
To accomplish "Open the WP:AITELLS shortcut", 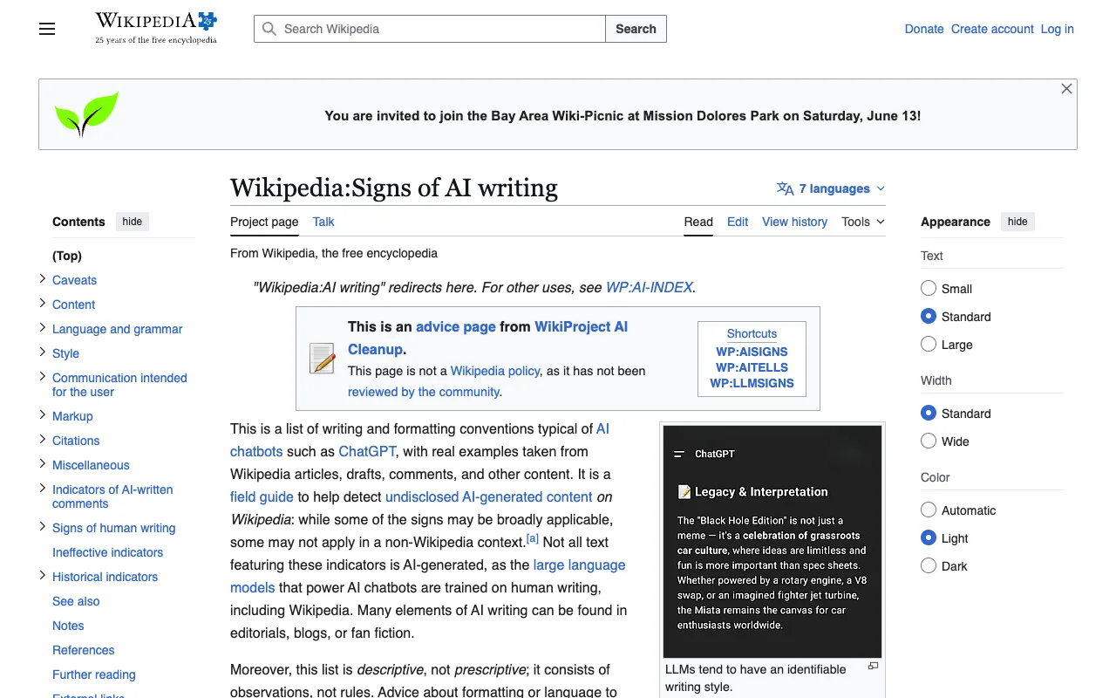I will pyautogui.click(x=752, y=367).
